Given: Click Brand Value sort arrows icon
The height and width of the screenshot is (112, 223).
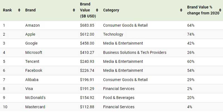Looking at the screenshot, I should [97, 10].
